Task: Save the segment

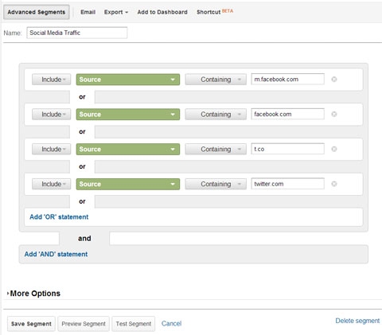Action: point(31,324)
